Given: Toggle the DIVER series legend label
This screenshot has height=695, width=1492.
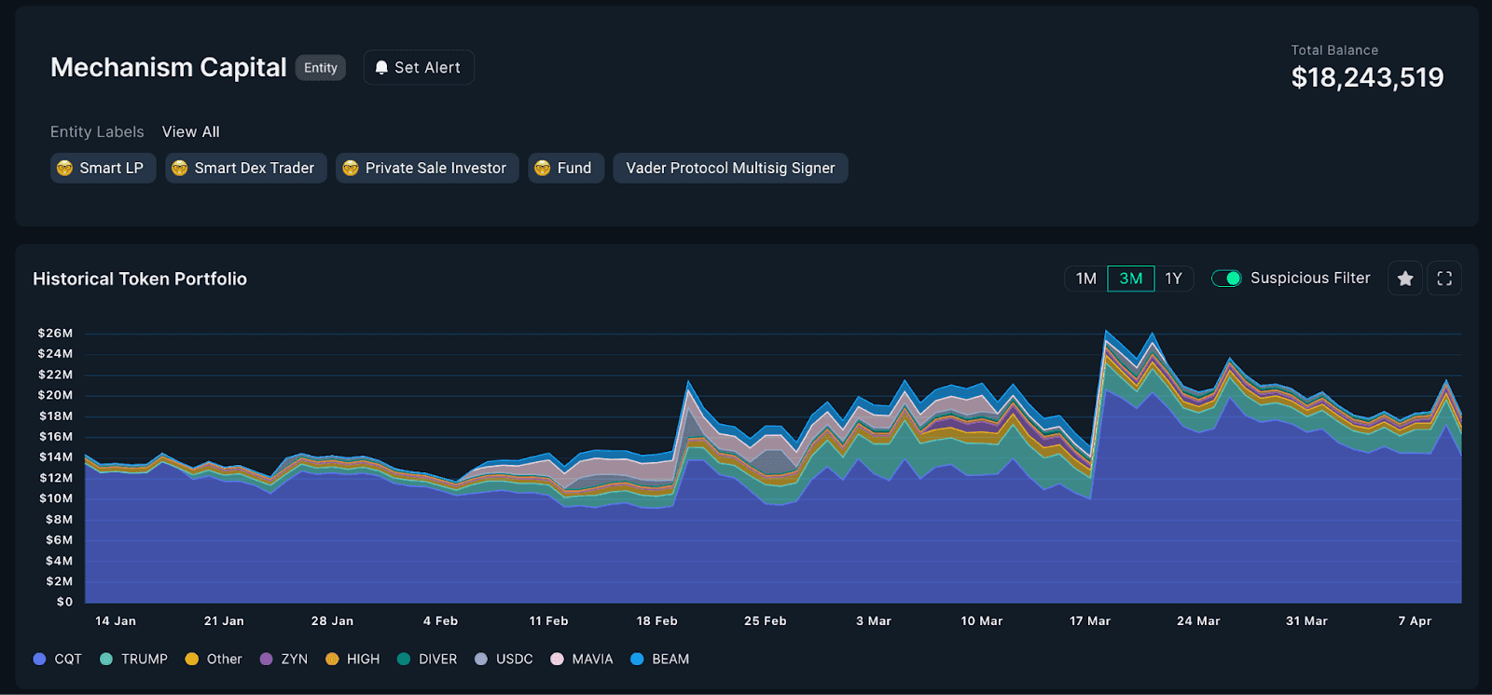Looking at the screenshot, I should 438,659.
